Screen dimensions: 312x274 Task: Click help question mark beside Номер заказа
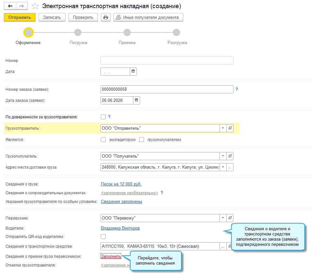(x=236, y=89)
